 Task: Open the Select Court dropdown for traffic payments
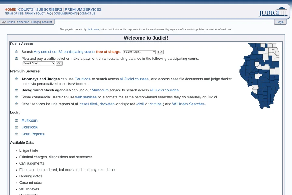pyautogui.click(x=39, y=63)
